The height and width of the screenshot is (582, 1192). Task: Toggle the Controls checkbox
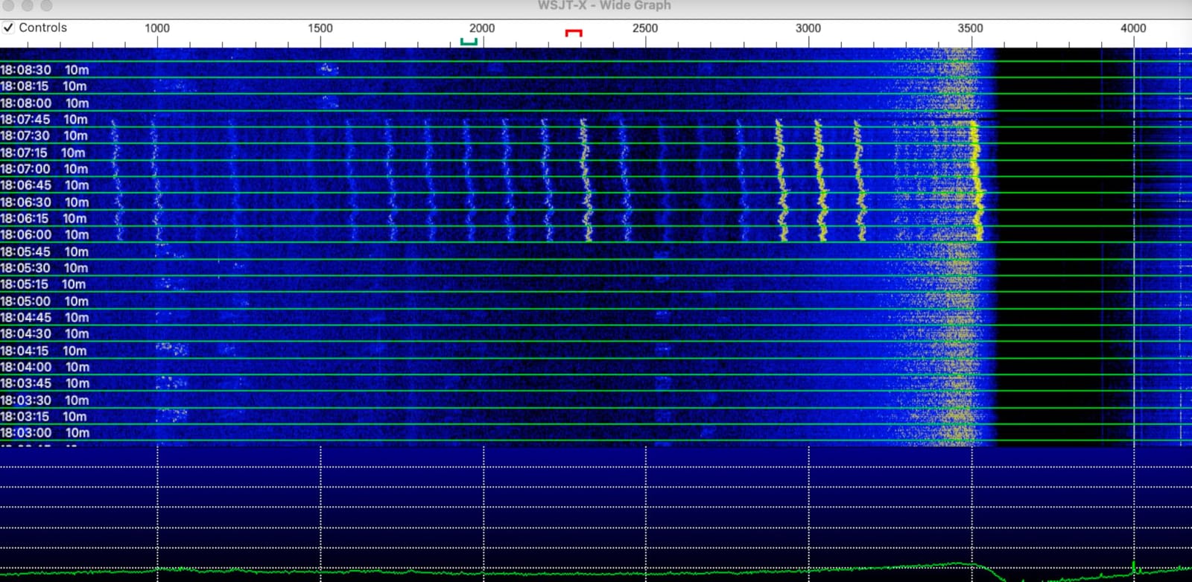tap(8, 28)
